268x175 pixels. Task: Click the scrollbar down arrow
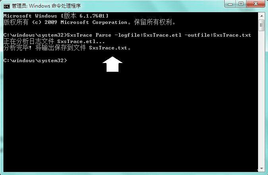(262, 169)
